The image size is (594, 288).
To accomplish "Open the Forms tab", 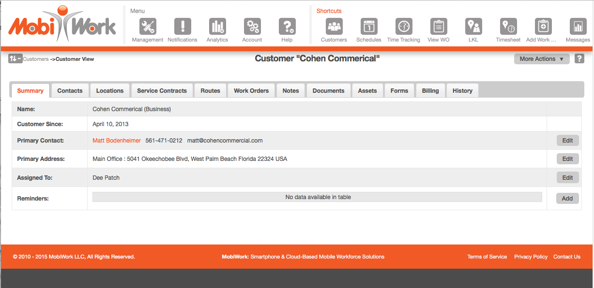I will 399,90.
